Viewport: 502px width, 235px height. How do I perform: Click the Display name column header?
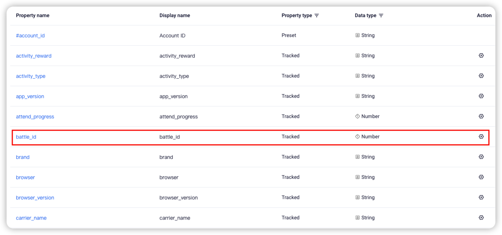point(174,16)
